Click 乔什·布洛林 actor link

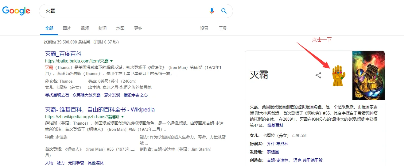278,144
